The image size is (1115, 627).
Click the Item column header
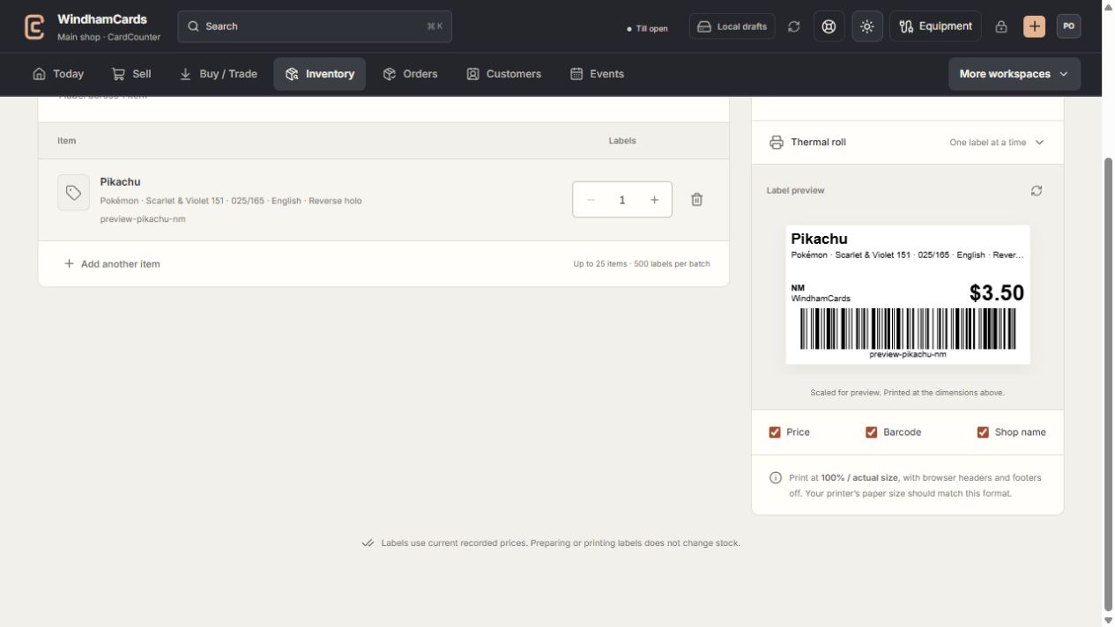67,141
